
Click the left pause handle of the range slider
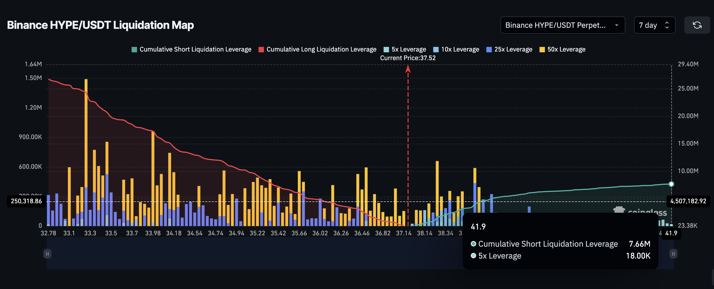pos(47,254)
